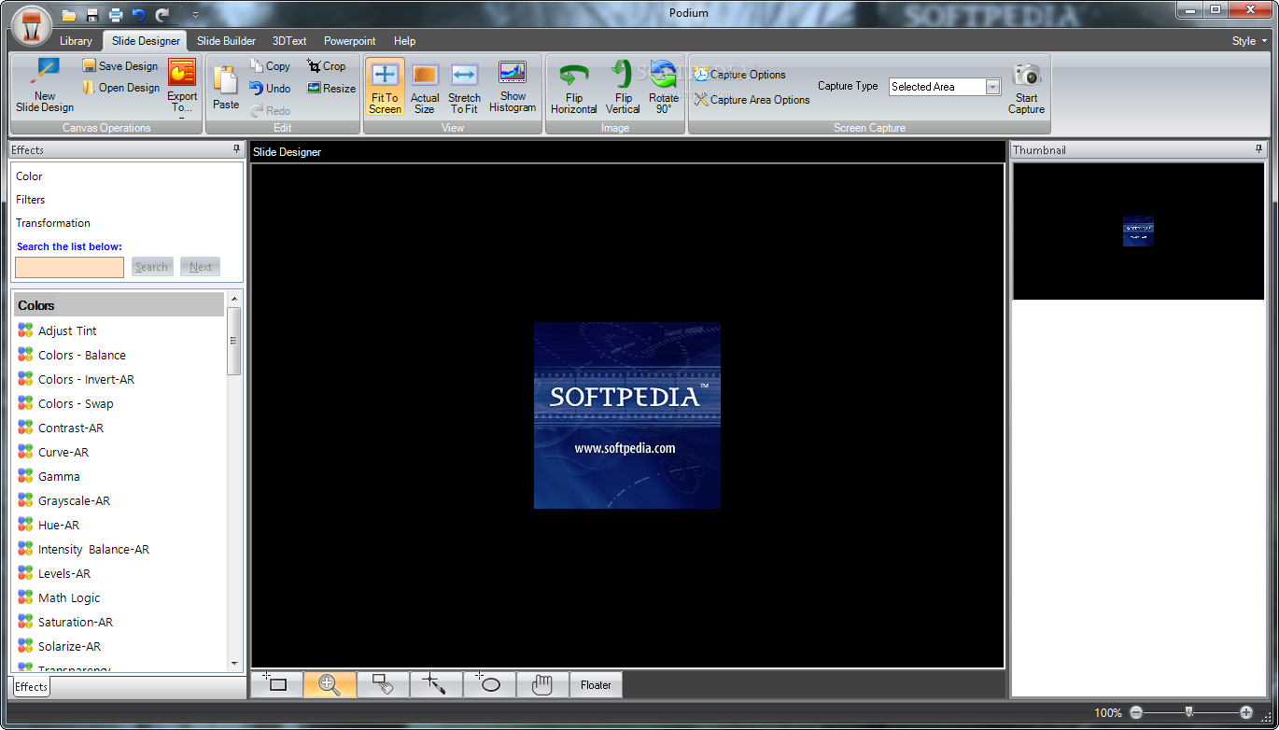
Task: Click the zoom slider handle
Action: 1188,712
